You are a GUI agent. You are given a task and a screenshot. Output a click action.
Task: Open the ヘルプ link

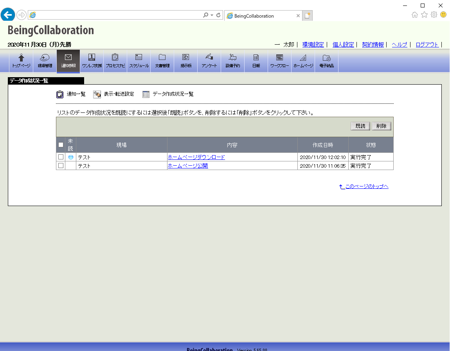(400, 45)
